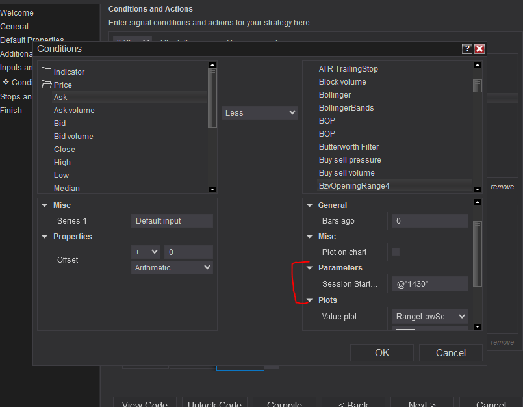
Task: Select Buy sell pressure indicator
Action: pos(350,160)
